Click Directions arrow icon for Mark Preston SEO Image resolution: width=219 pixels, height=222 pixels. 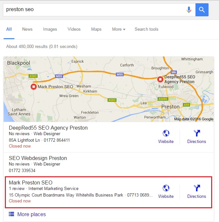click(x=197, y=188)
